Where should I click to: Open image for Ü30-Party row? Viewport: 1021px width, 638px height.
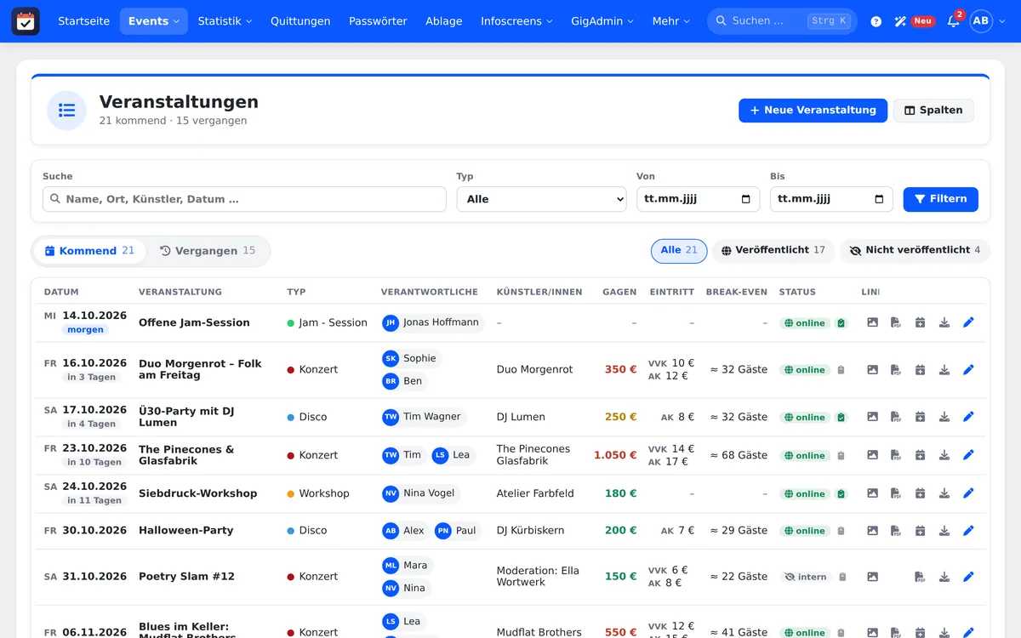tap(872, 417)
